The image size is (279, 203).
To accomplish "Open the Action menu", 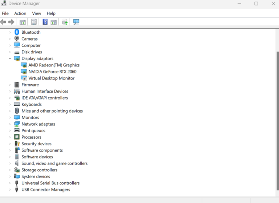I will point(20,13).
